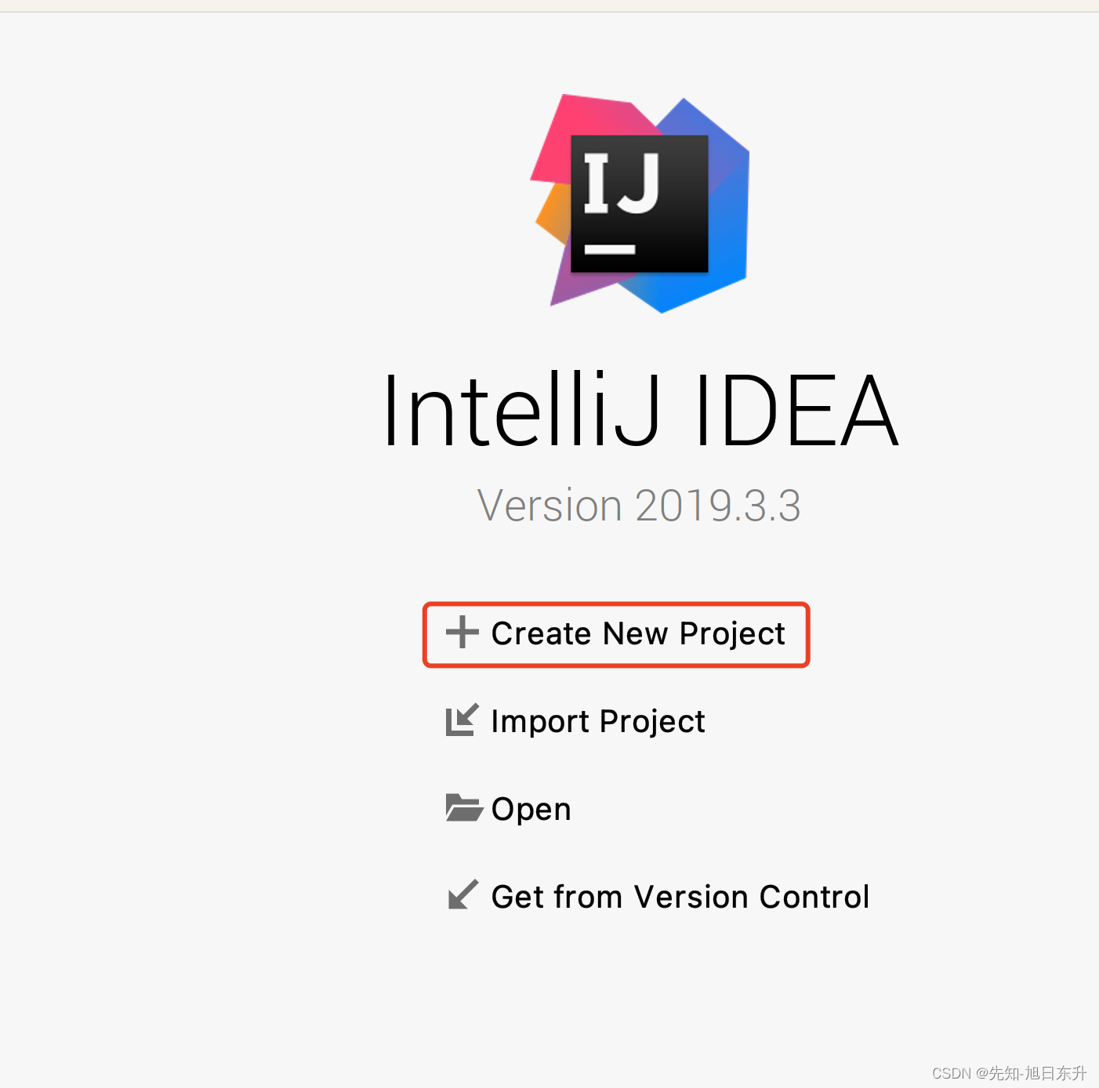Click the window's top border strip

549,5
